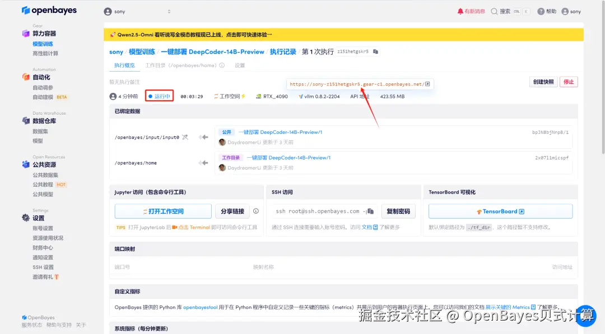
Task: Open the 自动化 section icon
Action: pos(26,77)
